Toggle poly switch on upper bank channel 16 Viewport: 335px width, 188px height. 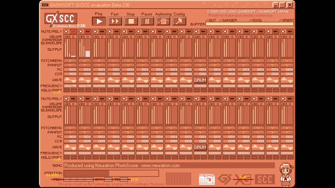(x=289, y=32)
